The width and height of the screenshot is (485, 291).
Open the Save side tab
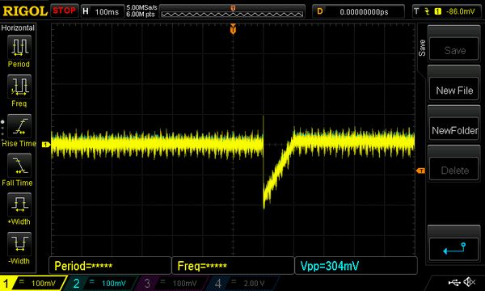tap(422, 48)
